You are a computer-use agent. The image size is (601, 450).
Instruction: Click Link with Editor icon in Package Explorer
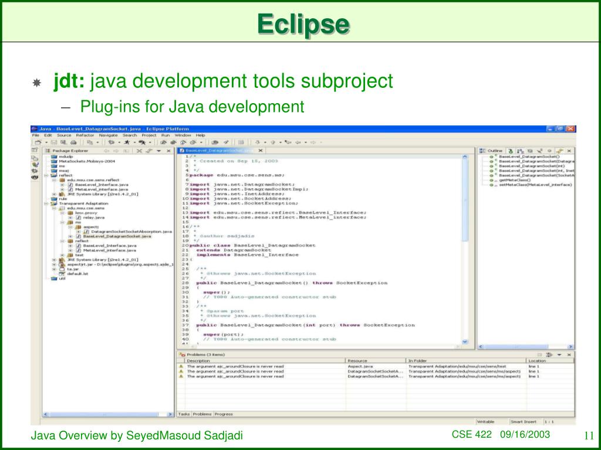click(149, 151)
